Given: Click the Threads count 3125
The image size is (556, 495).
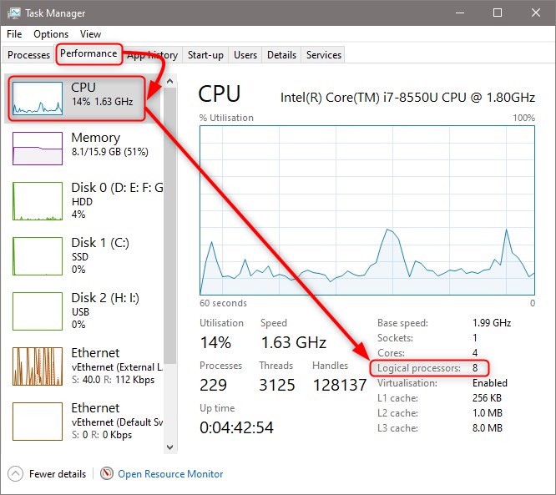Looking at the screenshot, I should (x=277, y=385).
